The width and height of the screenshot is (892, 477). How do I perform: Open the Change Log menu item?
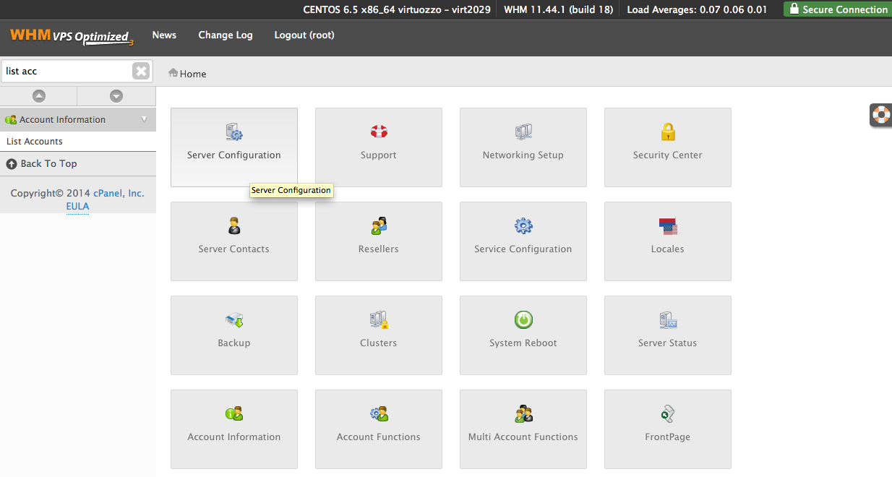coord(226,35)
